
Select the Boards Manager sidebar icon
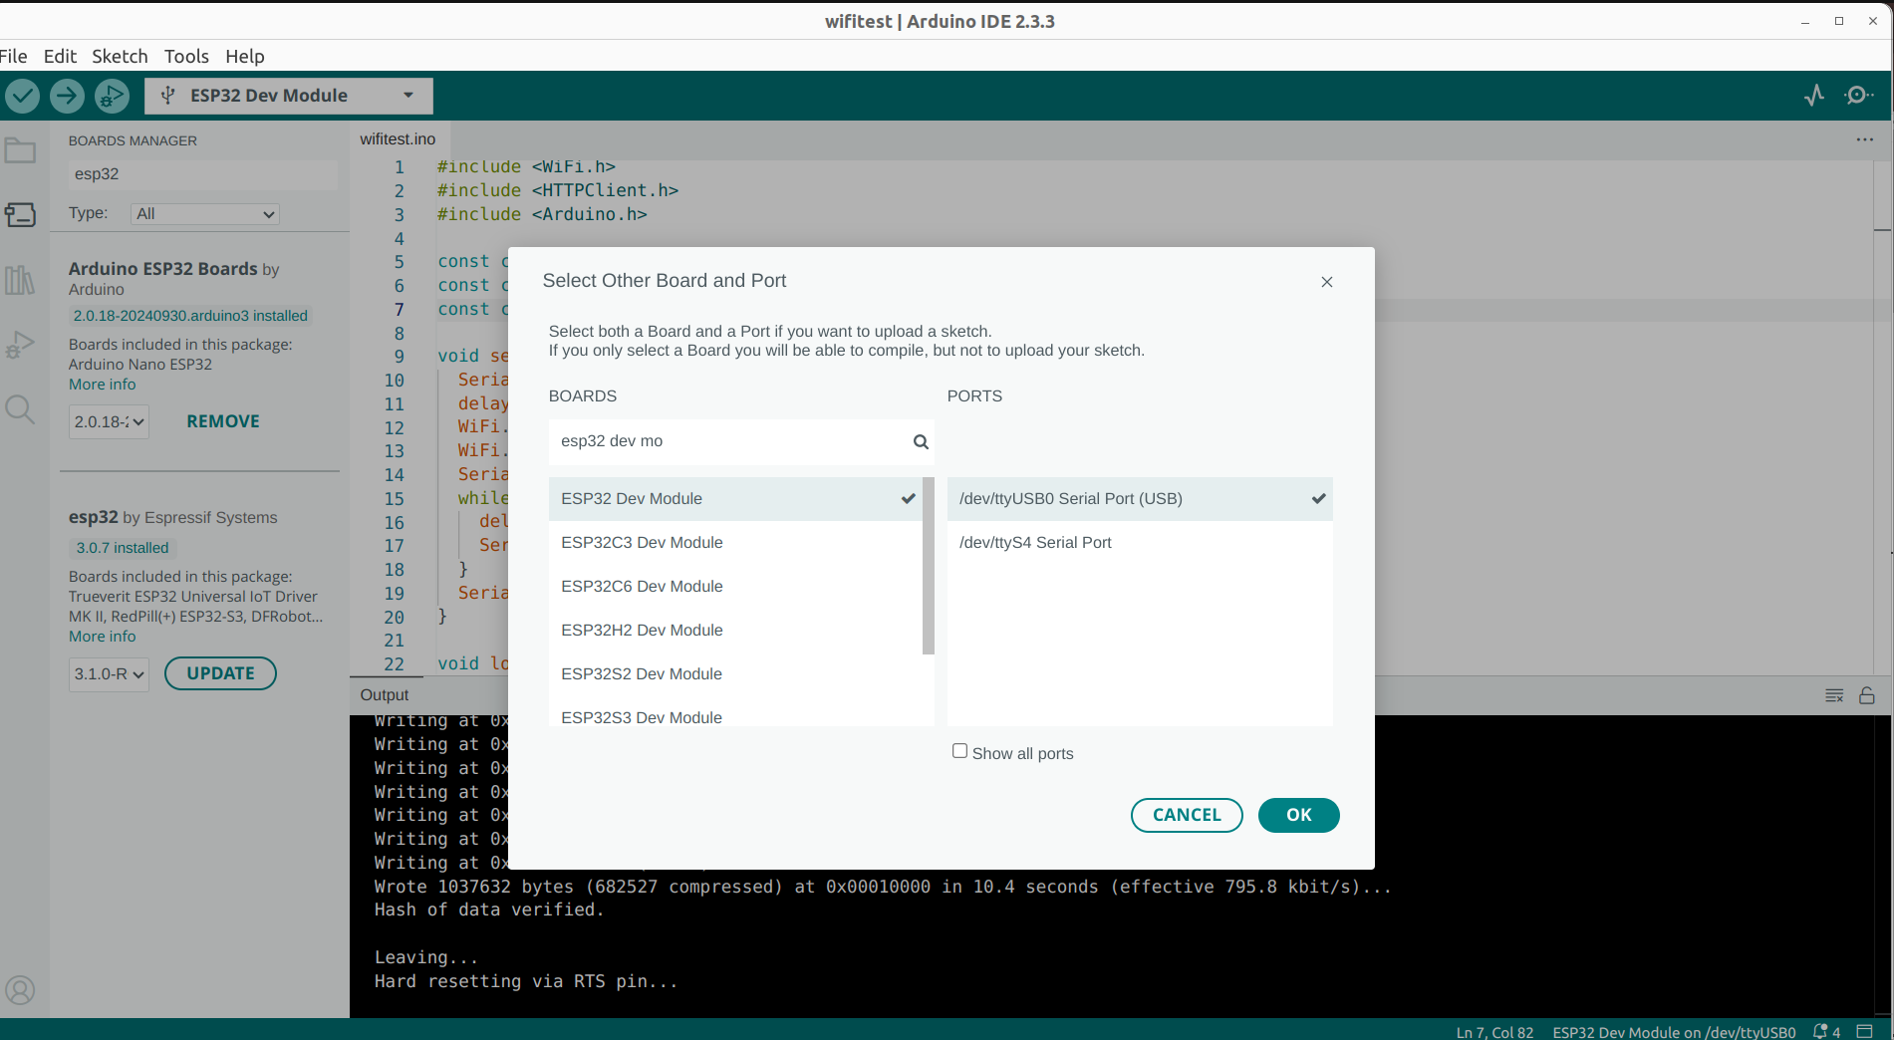coord(20,214)
